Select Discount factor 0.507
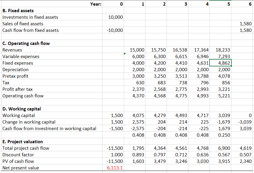This screenshot has height=173, width=254. pos(242,155)
